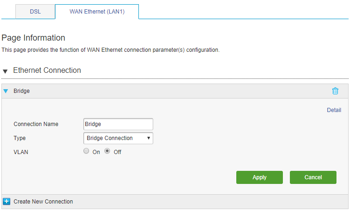Screen dimensions: 350x211
Task: Select Bridge Connection type combo box
Action: tap(118, 138)
